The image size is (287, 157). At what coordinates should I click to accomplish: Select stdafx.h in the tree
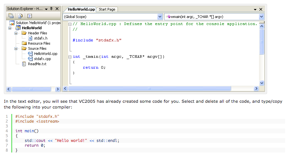pyautogui.click(x=40, y=38)
